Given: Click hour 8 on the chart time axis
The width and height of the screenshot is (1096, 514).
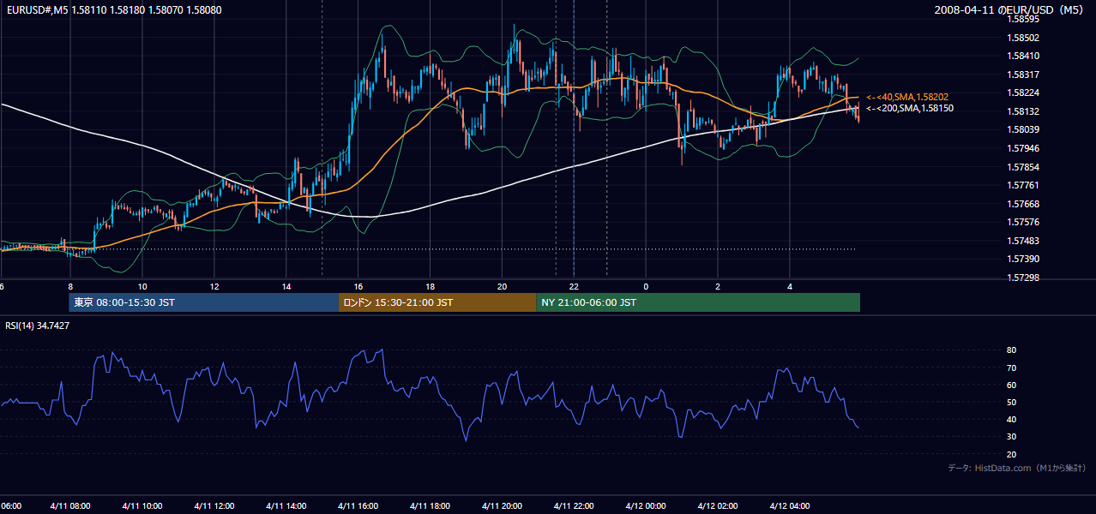Looking at the screenshot, I should point(70,286).
